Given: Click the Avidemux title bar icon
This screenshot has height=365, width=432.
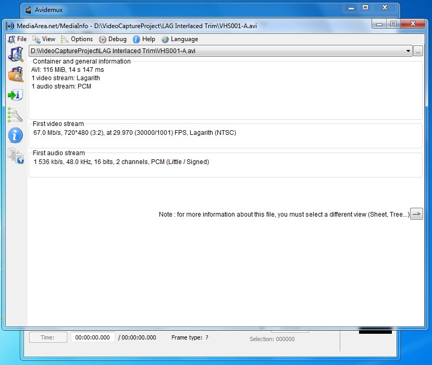Looking at the screenshot, I should point(28,10).
